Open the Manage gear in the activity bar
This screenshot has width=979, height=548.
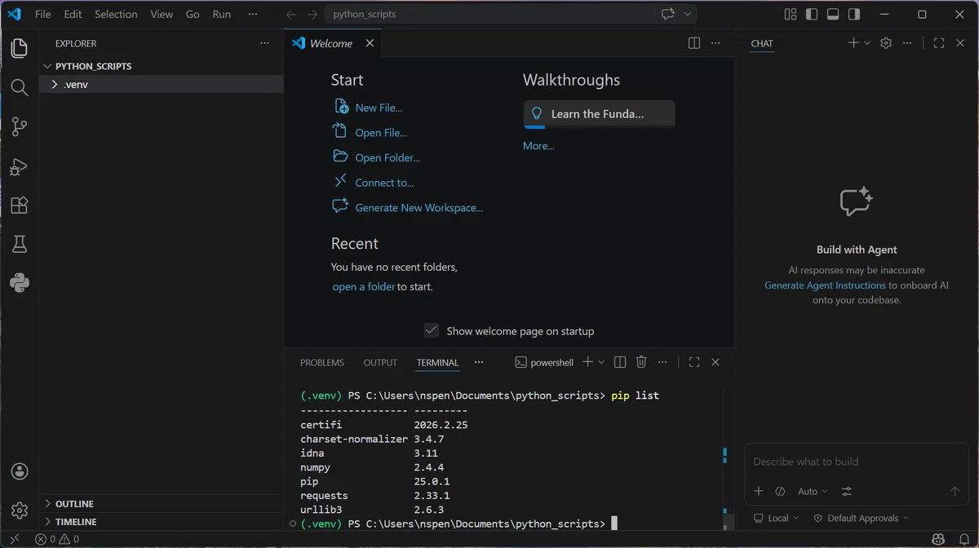(x=20, y=510)
